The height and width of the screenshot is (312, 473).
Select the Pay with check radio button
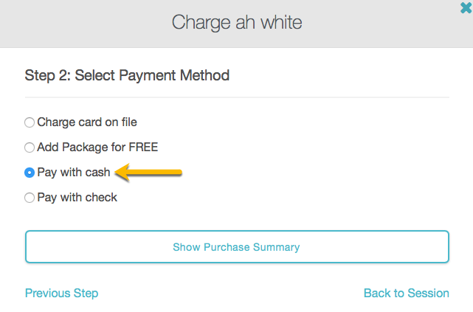pyautogui.click(x=30, y=198)
